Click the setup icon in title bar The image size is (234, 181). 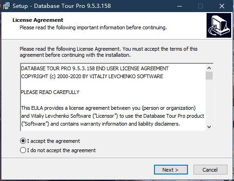7,6
